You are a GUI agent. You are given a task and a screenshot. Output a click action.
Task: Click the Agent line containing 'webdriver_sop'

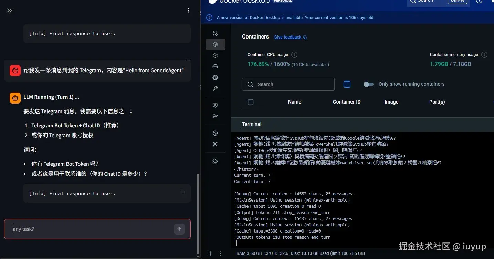pos(338,163)
